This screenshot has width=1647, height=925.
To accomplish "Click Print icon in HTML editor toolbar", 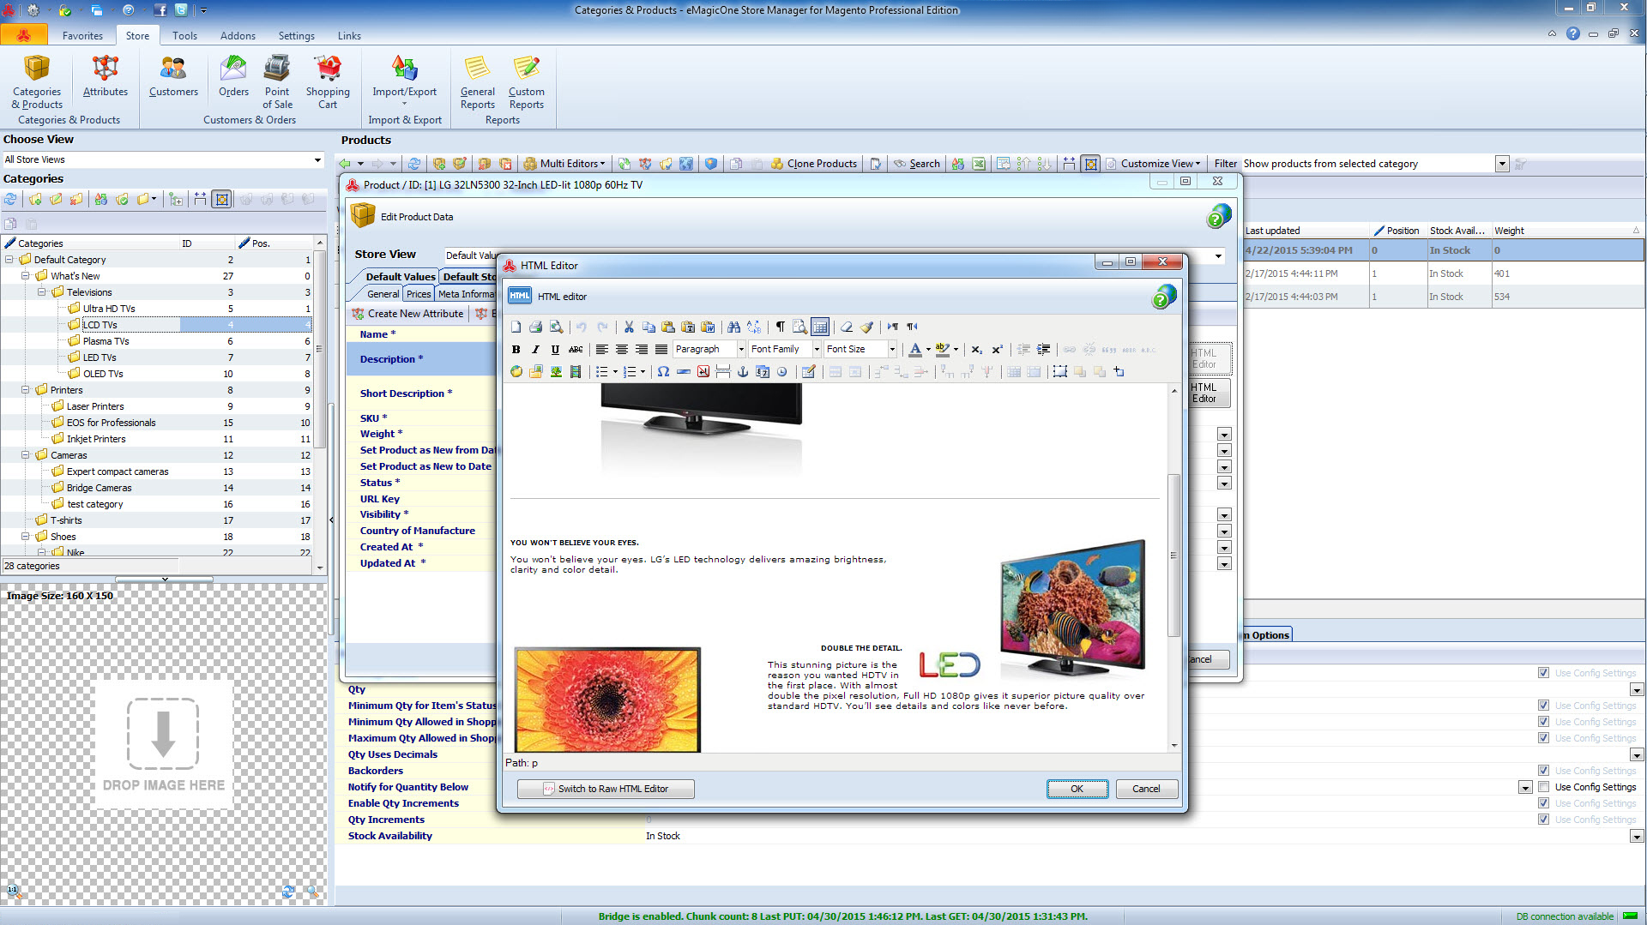I will click(x=535, y=327).
